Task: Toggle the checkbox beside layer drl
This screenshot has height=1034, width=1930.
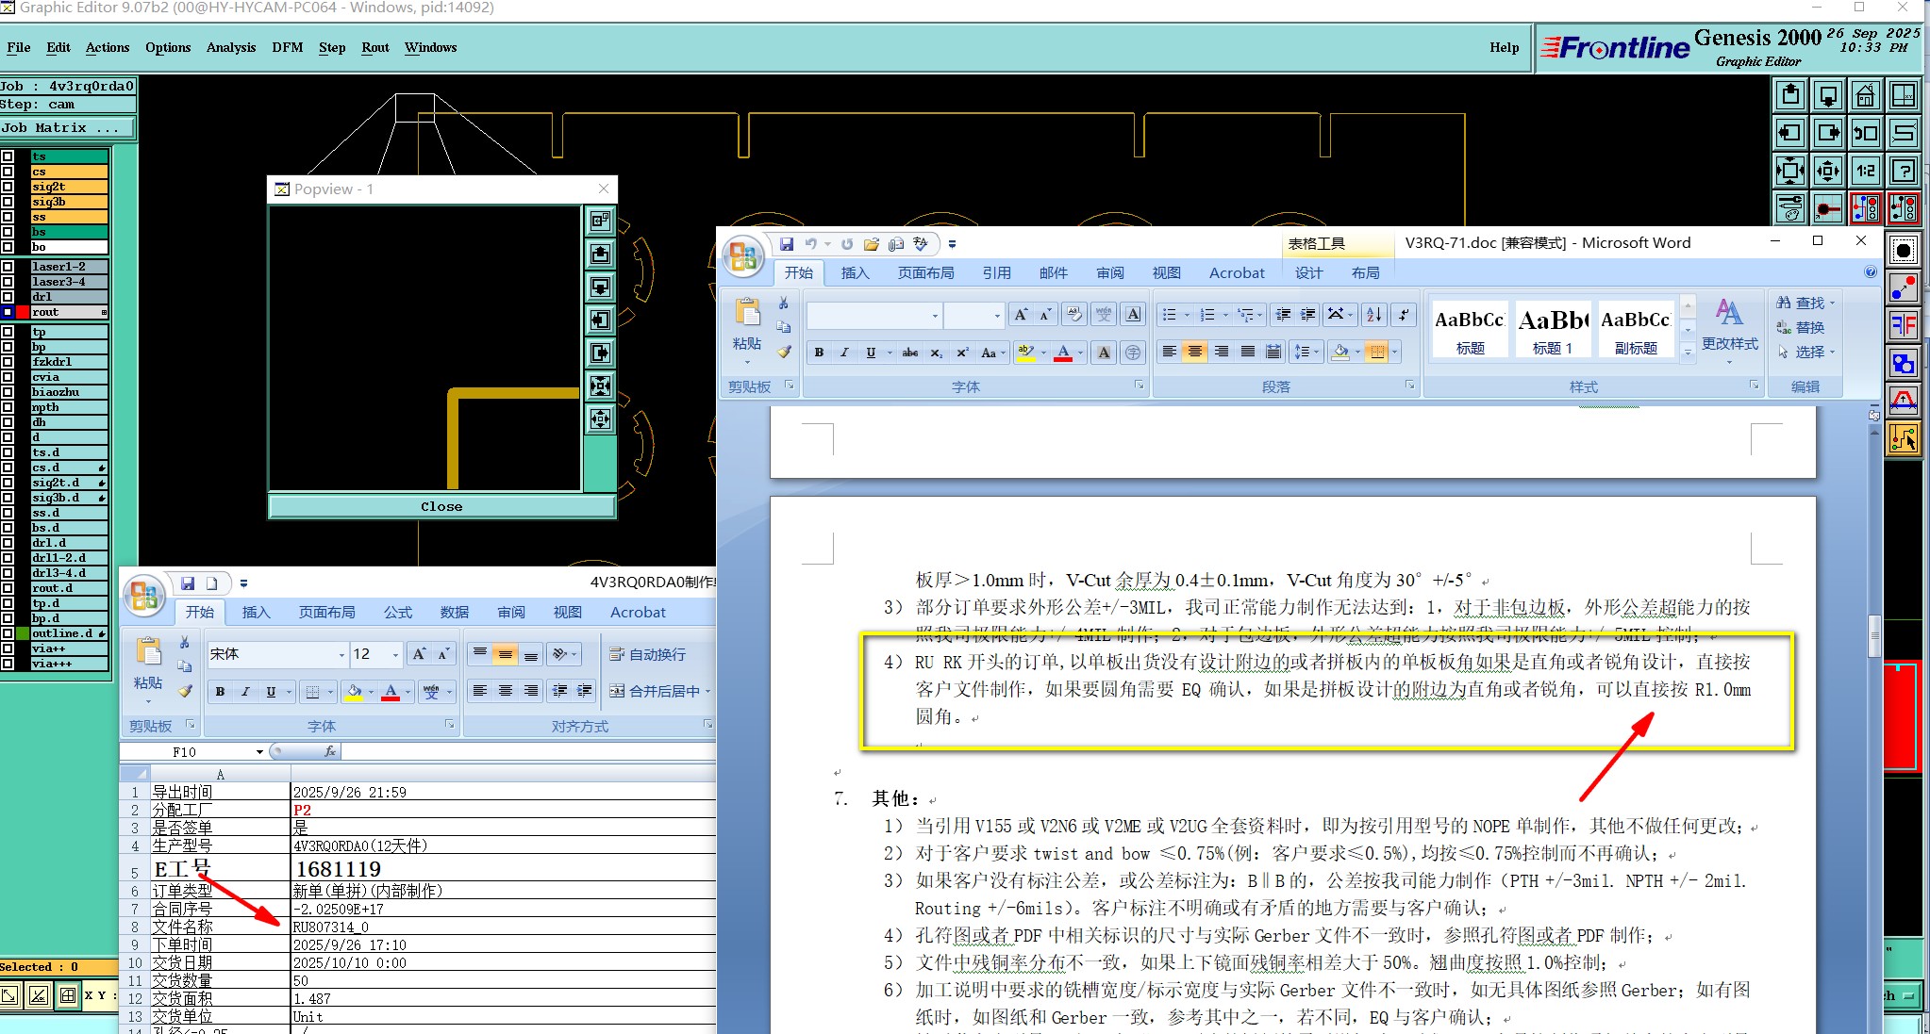Action: coord(8,296)
